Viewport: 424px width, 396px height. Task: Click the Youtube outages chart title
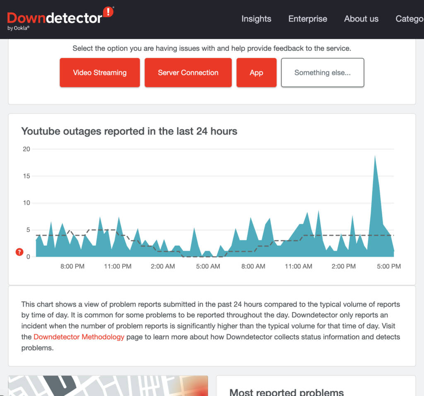[129, 131]
